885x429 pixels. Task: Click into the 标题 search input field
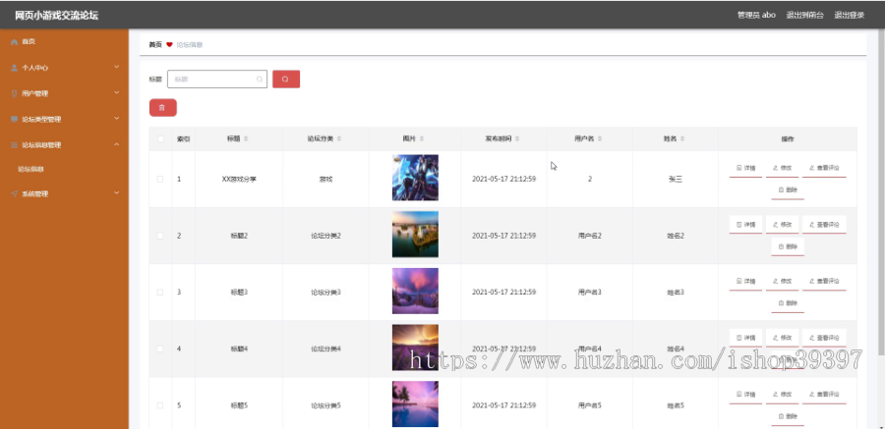tap(217, 79)
